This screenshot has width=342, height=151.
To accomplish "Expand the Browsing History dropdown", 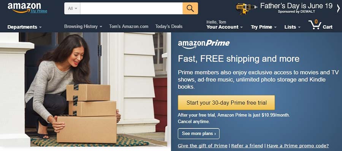I will click(83, 26).
